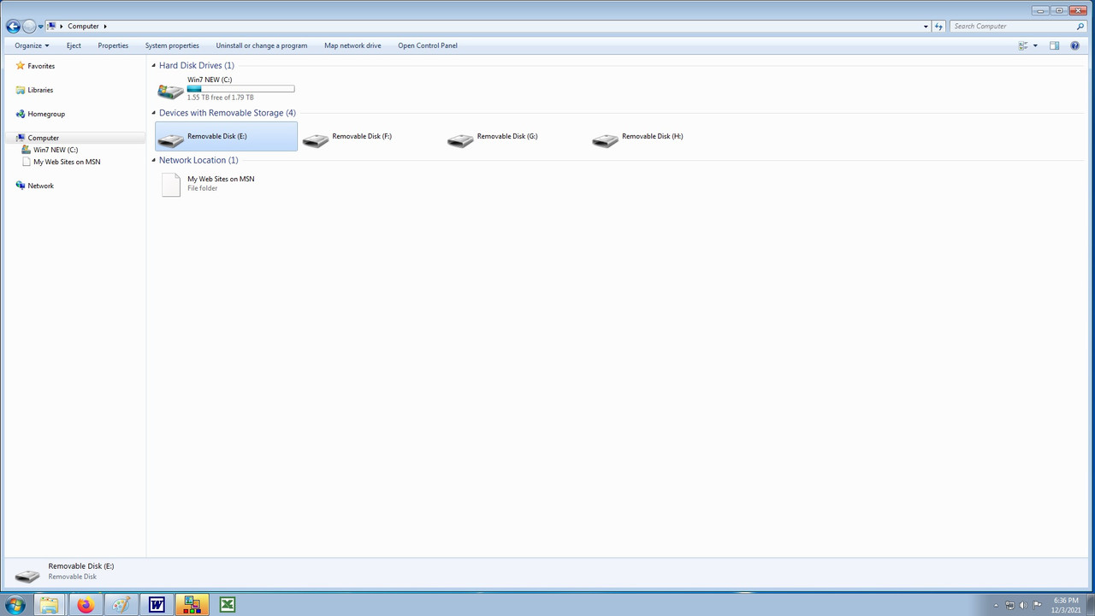The image size is (1095, 616).
Task: Click the Favorites star icon
Action: (x=21, y=66)
